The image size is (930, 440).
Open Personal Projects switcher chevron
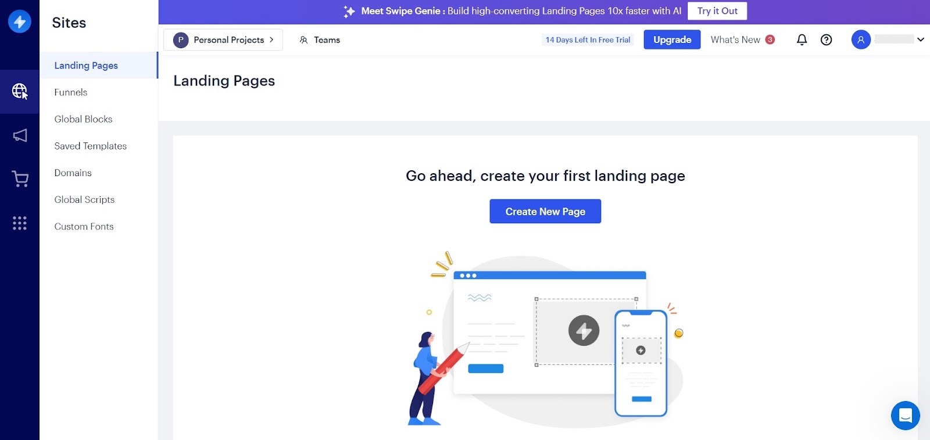click(271, 40)
